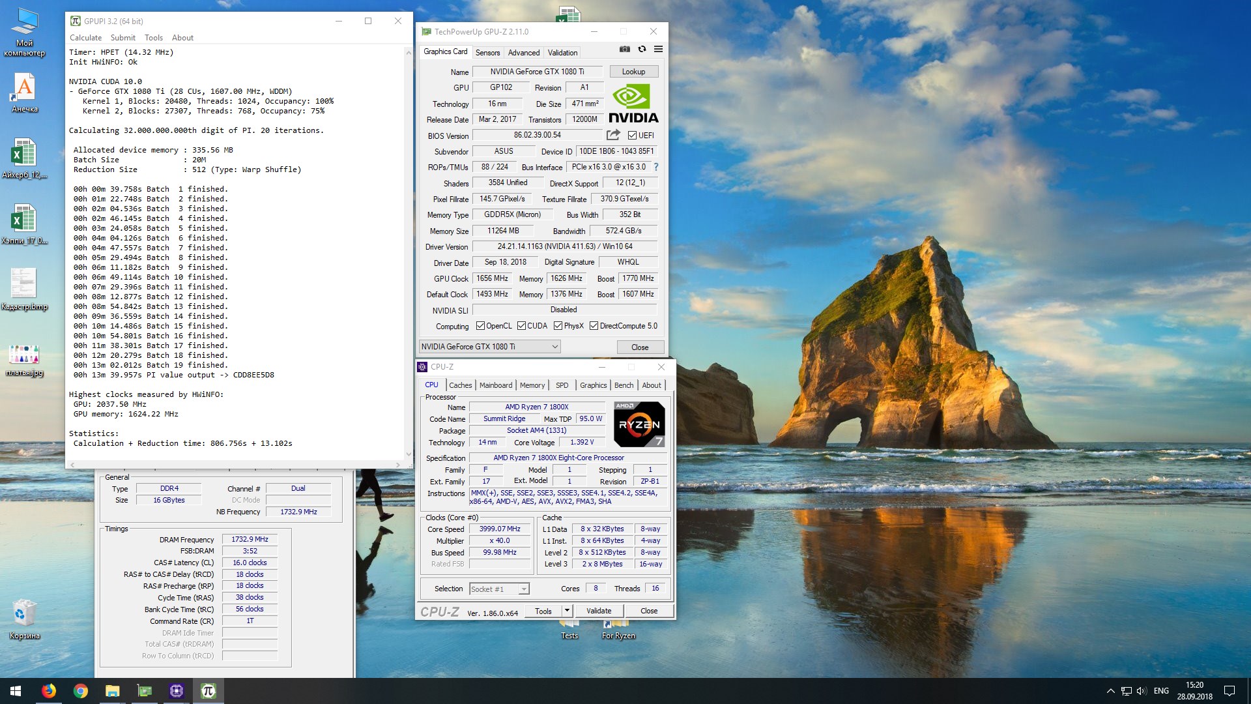
Task: Toggle the OpenCL checkbox
Action: pyautogui.click(x=480, y=326)
